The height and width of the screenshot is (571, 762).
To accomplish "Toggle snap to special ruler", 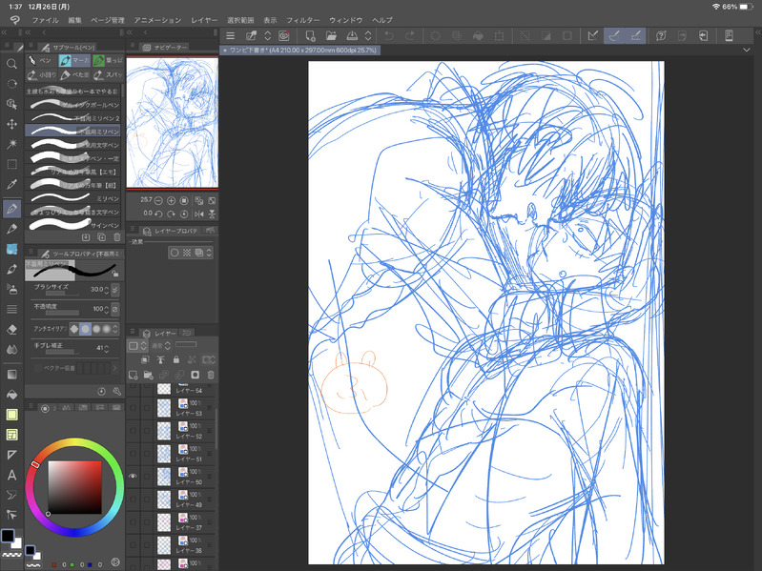I will (x=614, y=36).
